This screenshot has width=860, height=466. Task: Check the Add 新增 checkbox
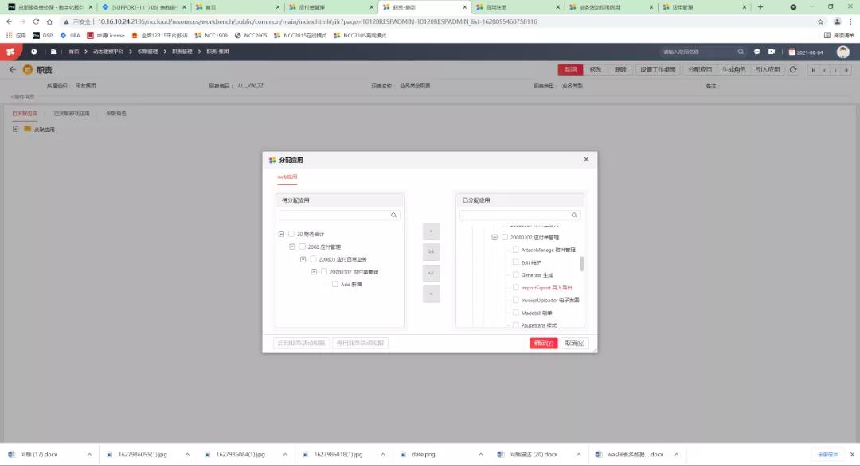tap(334, 284)
